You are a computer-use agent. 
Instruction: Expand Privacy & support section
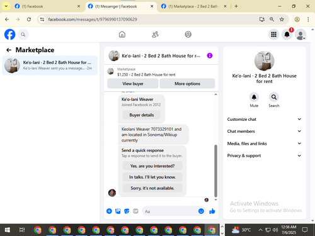coord(264,155)
